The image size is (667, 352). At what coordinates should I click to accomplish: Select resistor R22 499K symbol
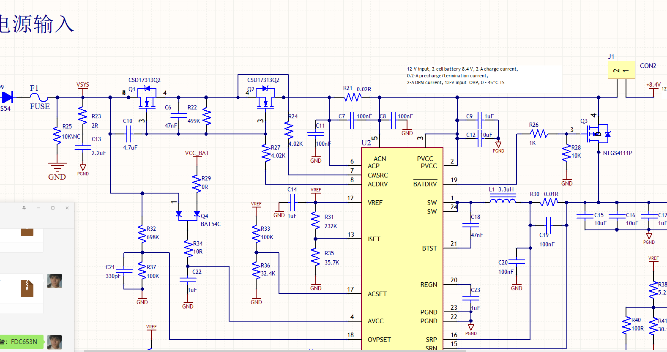click(x=206, y=115)
